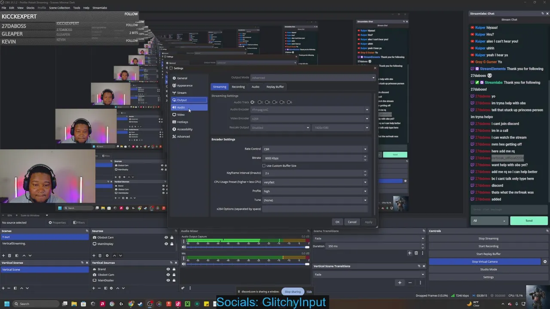Open Scene Transitions Fade dropdown

369,238
